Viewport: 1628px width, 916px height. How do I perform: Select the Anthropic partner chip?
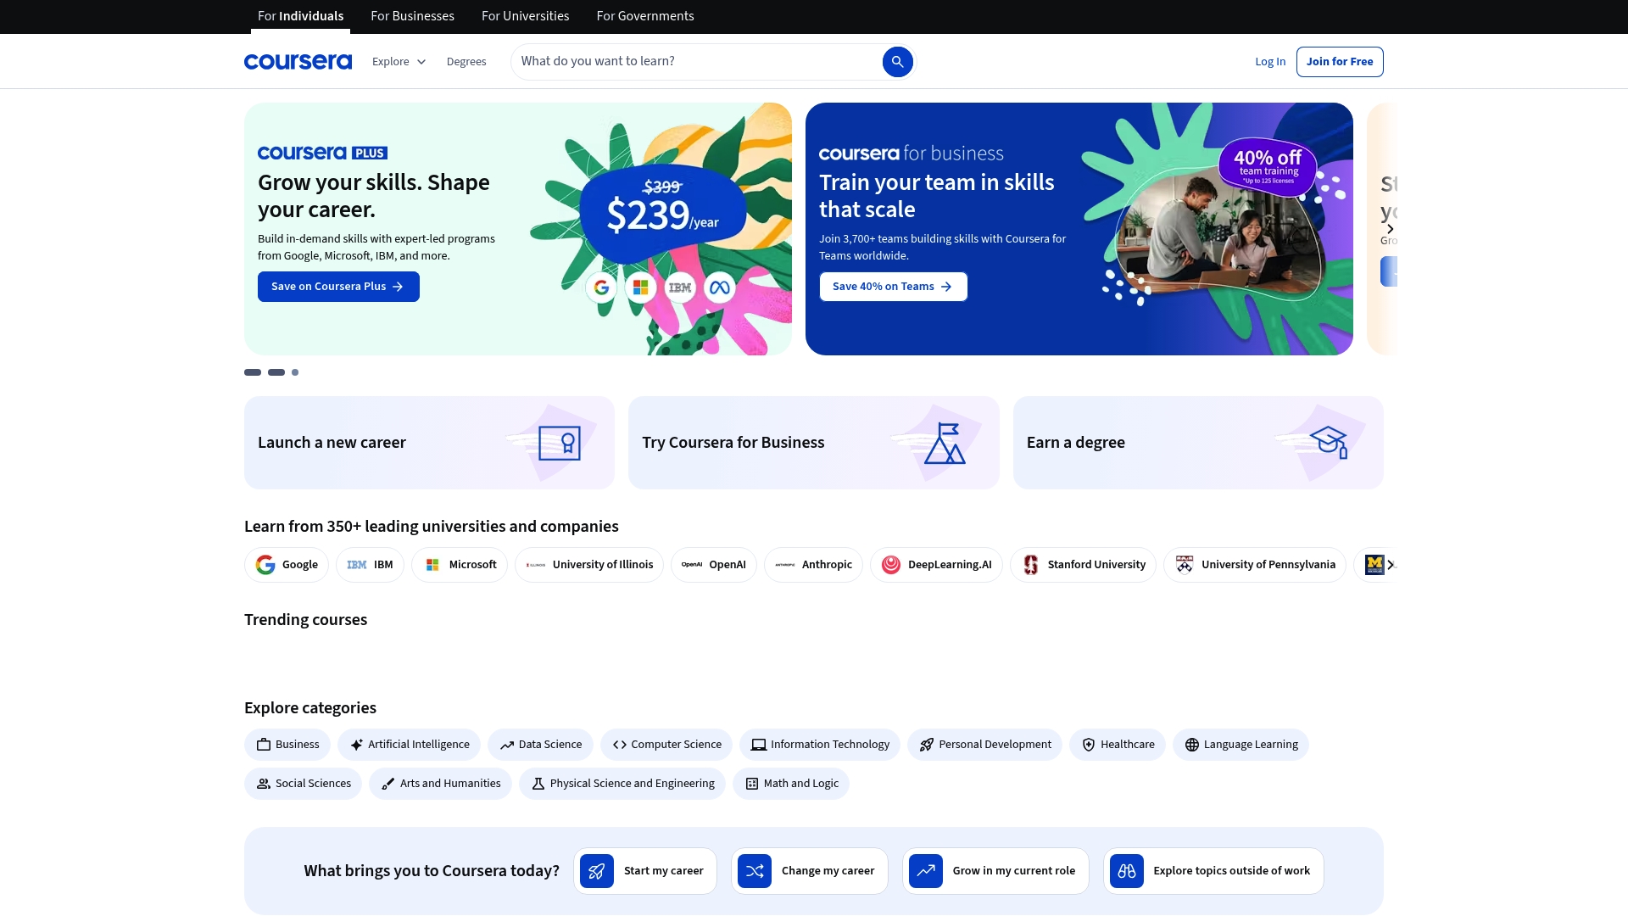(813, 565)
